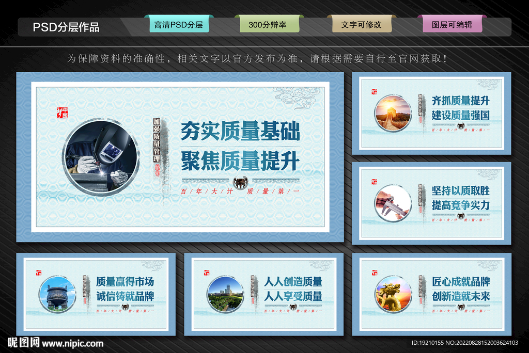Click the red seal in the 人人创造质量 poster

tap(207, 273)
